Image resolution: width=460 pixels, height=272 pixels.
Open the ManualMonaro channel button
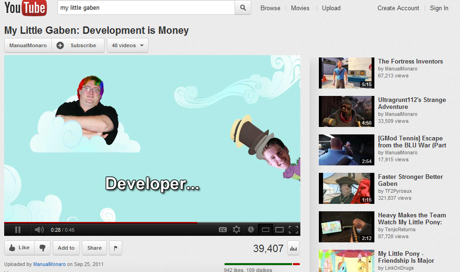pyautogui.click(x=28, y=45)
